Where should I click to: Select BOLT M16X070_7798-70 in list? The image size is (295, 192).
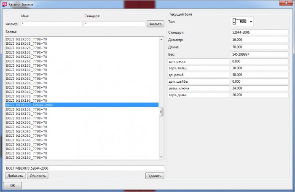coord(82,96)
